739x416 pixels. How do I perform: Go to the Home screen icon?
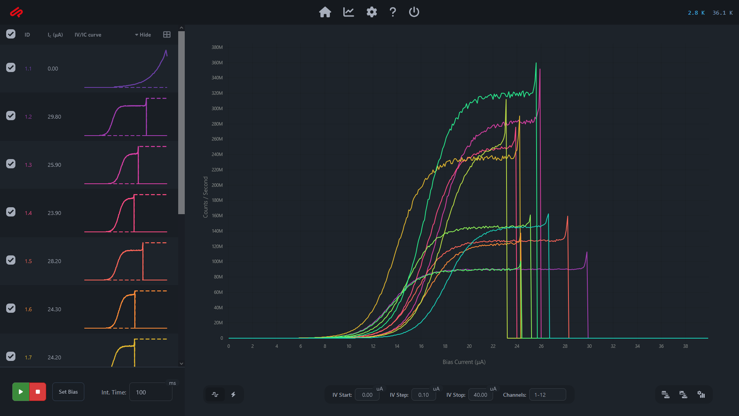(325, 12)
